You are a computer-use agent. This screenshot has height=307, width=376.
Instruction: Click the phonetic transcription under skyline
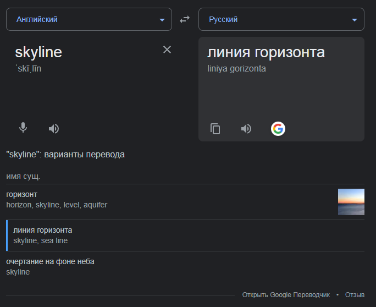pyautogui.click(x=29, y=69)
